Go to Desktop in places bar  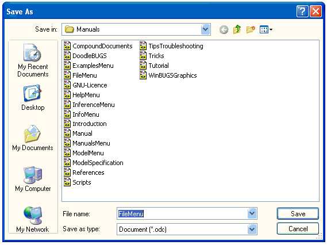33,98
